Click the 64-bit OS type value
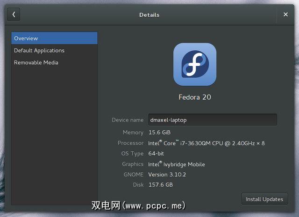This screenshot has width=299, height=217. pos(157,154)
